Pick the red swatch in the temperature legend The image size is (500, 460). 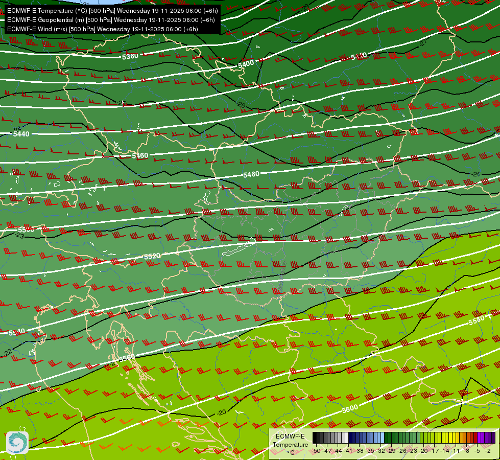click(476, 438)
